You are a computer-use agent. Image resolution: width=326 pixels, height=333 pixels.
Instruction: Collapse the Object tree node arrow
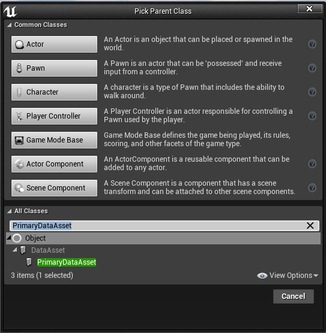point(8,238)
